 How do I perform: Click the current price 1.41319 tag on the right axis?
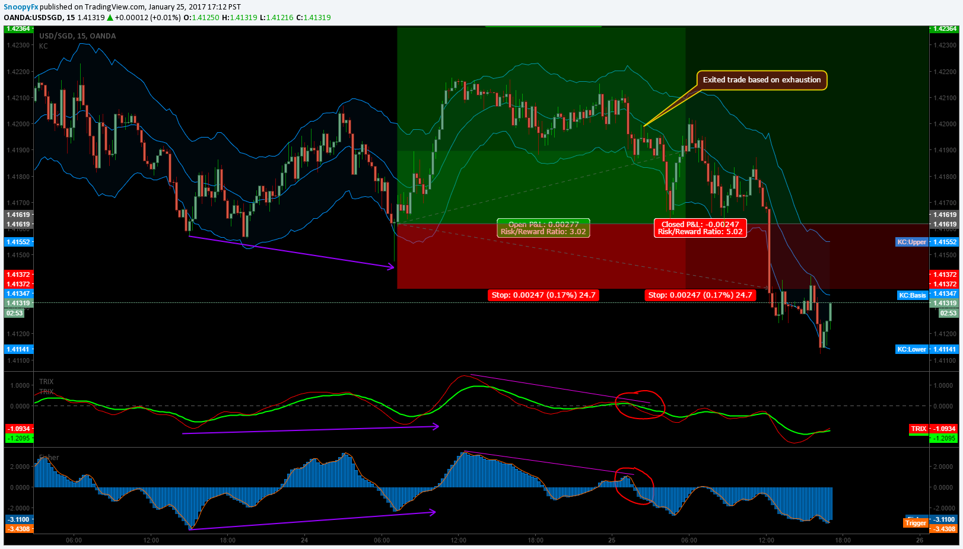(945, 303)
